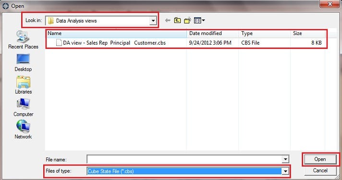Viewport: 342px width, 180px height.
Task: Click 'Cube State File (*.cbs)' type selection
Action: [x=111, y=171]
